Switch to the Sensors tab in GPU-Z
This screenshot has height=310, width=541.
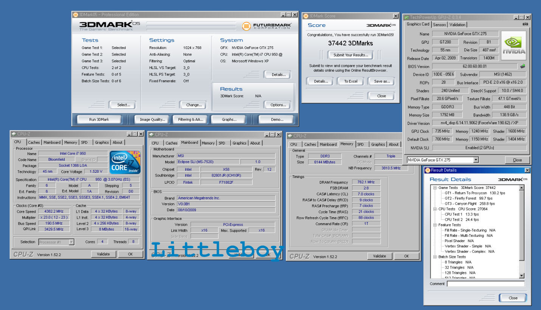click(439, 25)
